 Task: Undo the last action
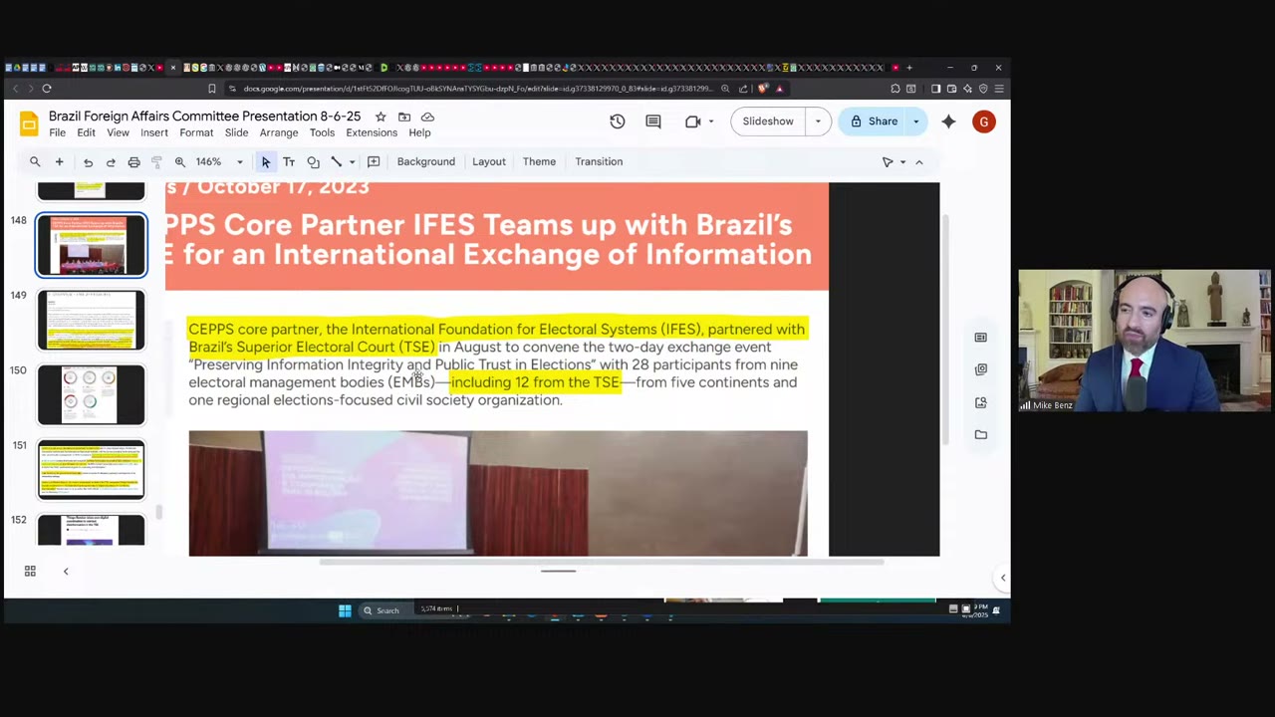pos(88,162)
